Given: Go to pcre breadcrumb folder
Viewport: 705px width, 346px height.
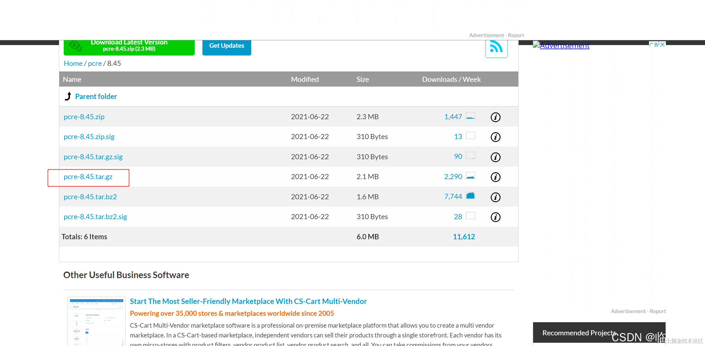Looking at the screenshot, I should pos(95,63).
